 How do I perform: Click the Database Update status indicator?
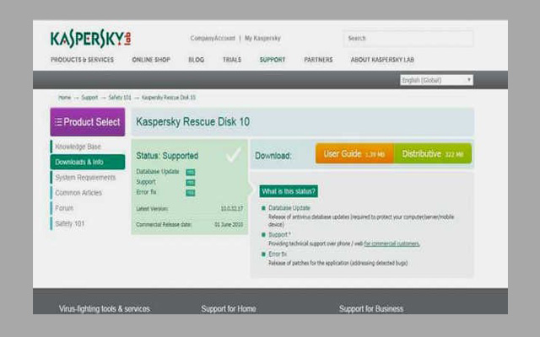[x=191, y=172]
